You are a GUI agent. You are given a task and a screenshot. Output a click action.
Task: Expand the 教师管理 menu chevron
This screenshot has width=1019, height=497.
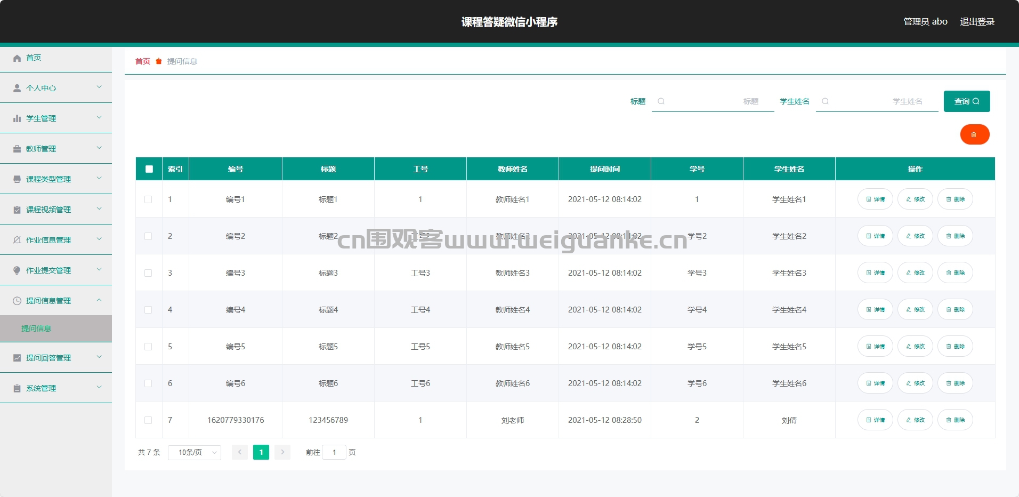click(x=99, y=148)
